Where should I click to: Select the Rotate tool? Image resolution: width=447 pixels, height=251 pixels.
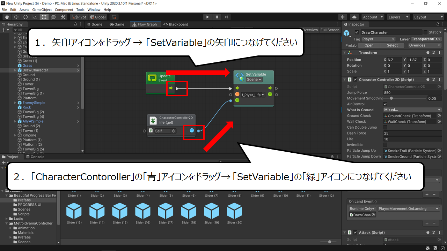tap(25, 17)
